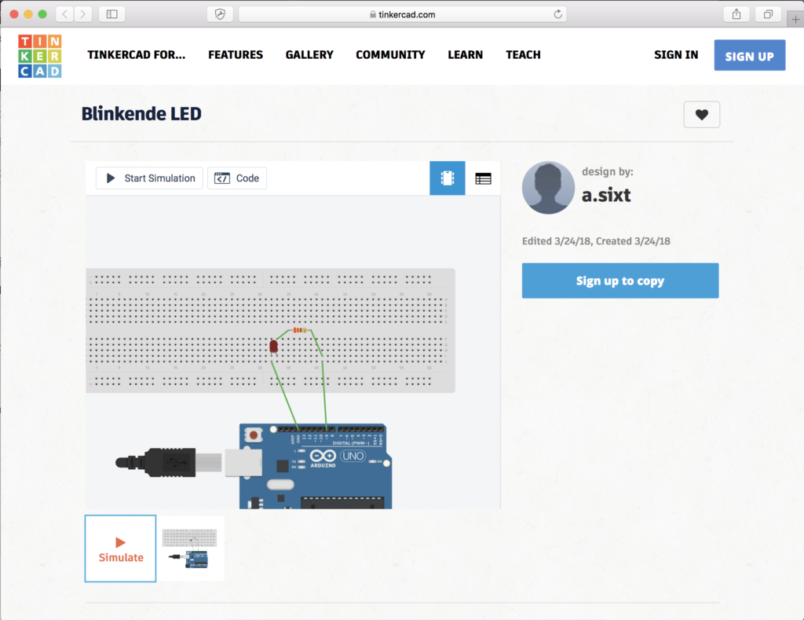This screenshot has width=804, height=620.
Task: Open the Gallery menu
Action: click(309, 55)
